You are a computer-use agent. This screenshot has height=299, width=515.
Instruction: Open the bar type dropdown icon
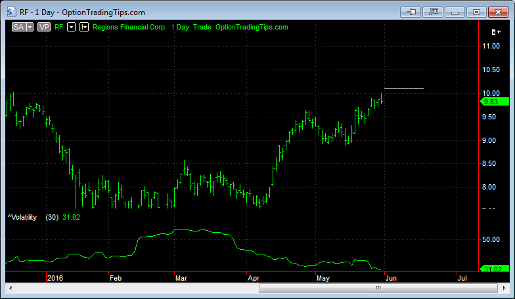click(84, 27)
